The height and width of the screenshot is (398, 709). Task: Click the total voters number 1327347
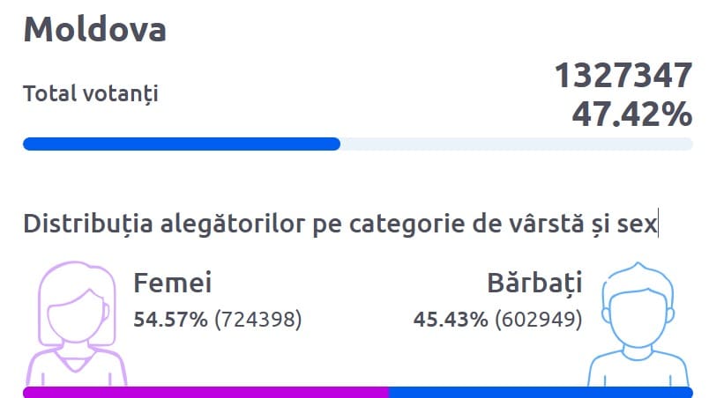(x=623, y=77)
